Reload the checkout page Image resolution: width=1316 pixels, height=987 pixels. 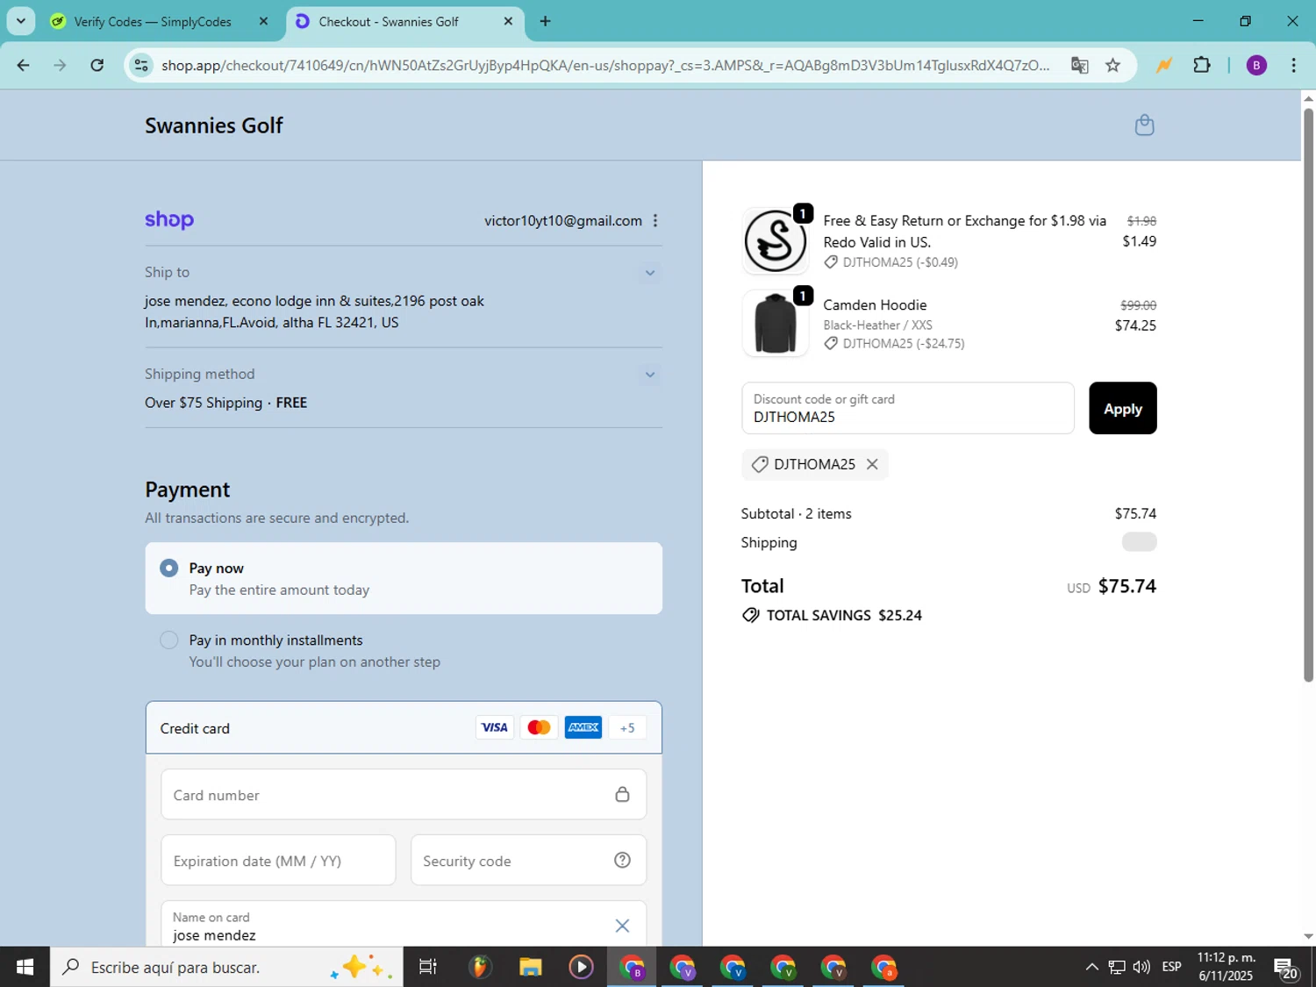tap(97, 65)
